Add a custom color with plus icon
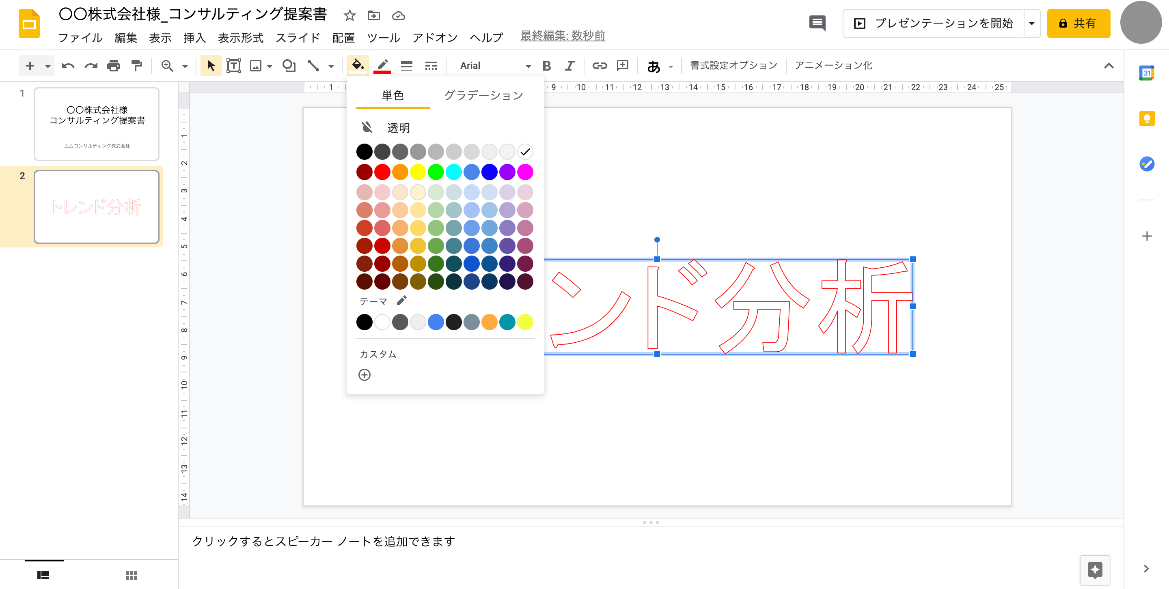The image size is (1169, 589). pyautogui.click(x=365, y=374)
